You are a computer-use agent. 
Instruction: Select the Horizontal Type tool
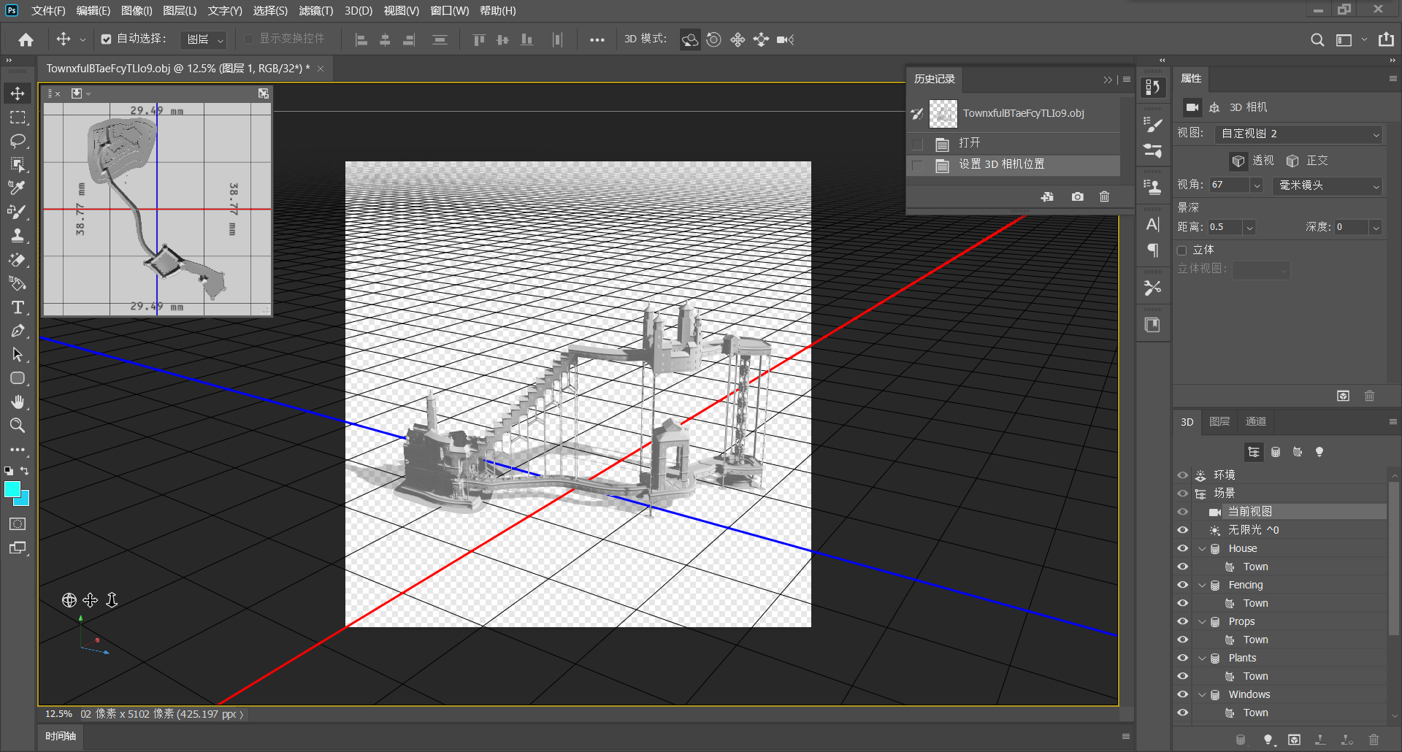18,307
